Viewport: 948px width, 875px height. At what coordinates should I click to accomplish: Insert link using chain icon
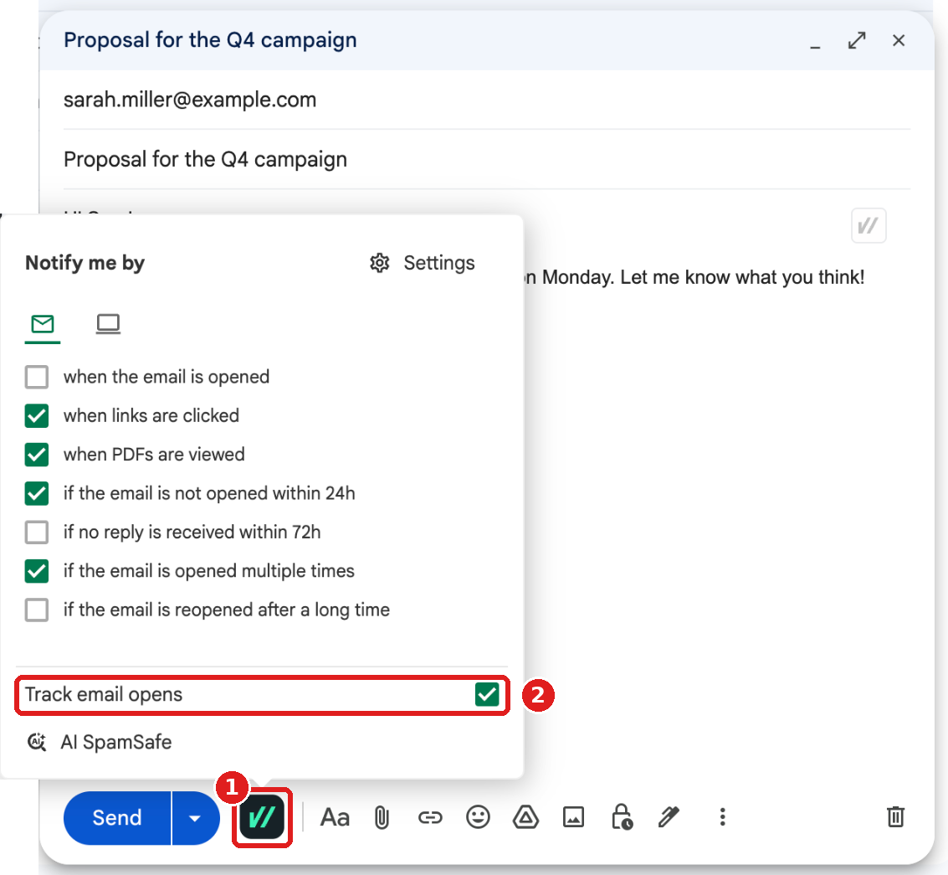[430, 817]
